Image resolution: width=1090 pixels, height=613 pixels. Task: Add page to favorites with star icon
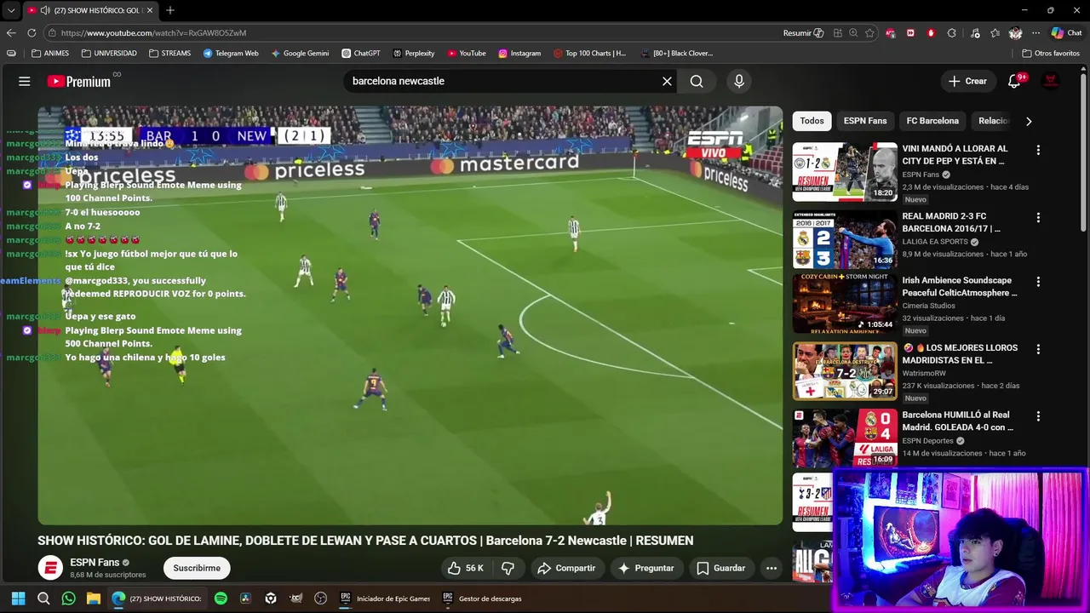pos(869,33)
